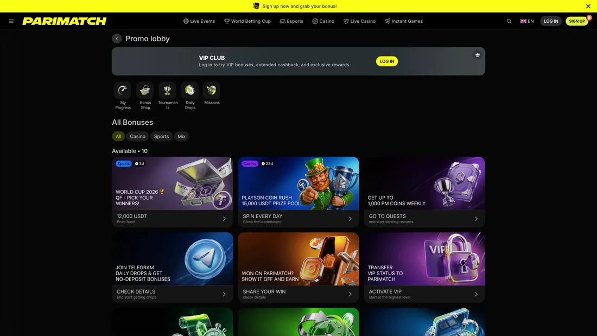Click the header LOG IN button
The height and width of the screenshot is (336, 597).
click(x=551, y=21)
